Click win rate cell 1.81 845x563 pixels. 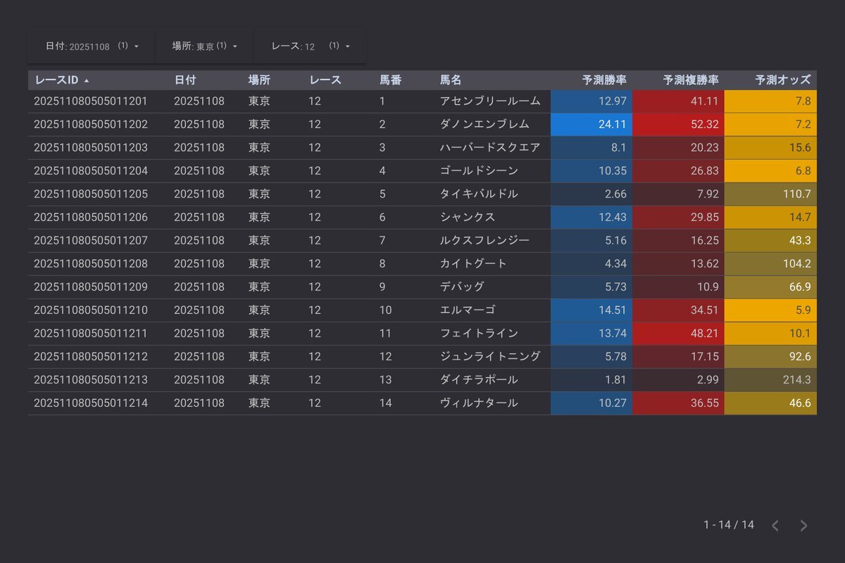pos(591,380)
